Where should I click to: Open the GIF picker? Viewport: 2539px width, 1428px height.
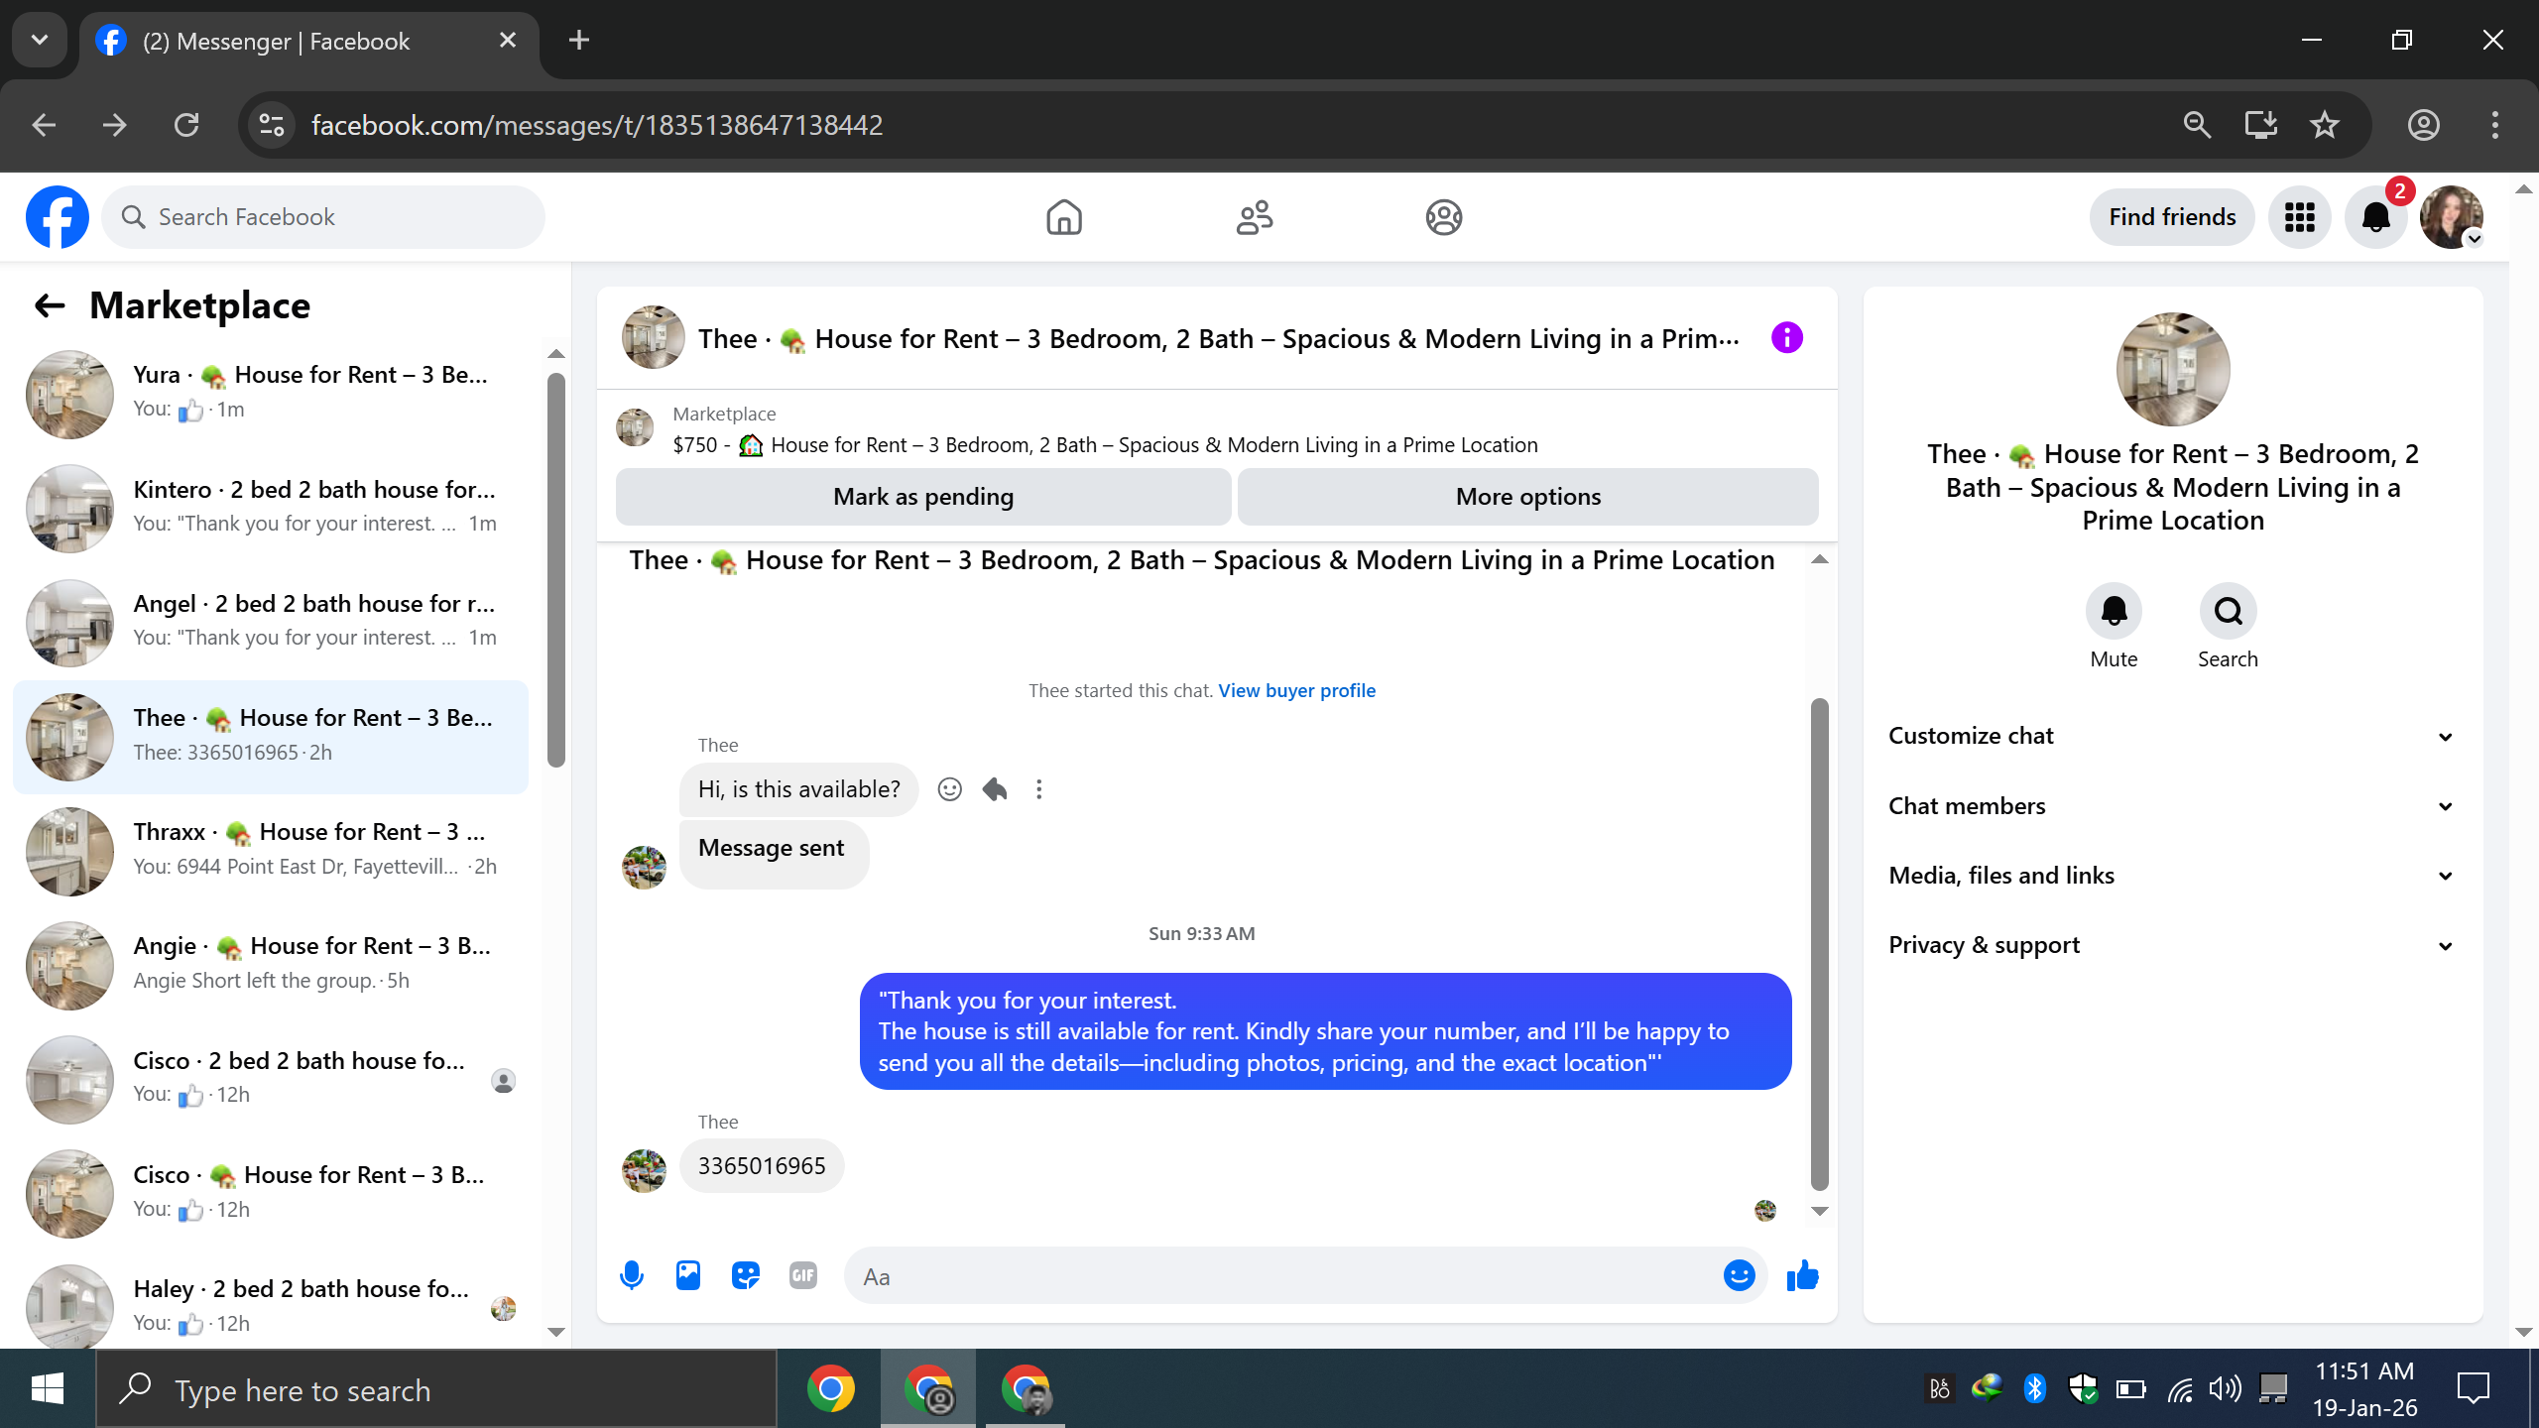pos(802,1275)
